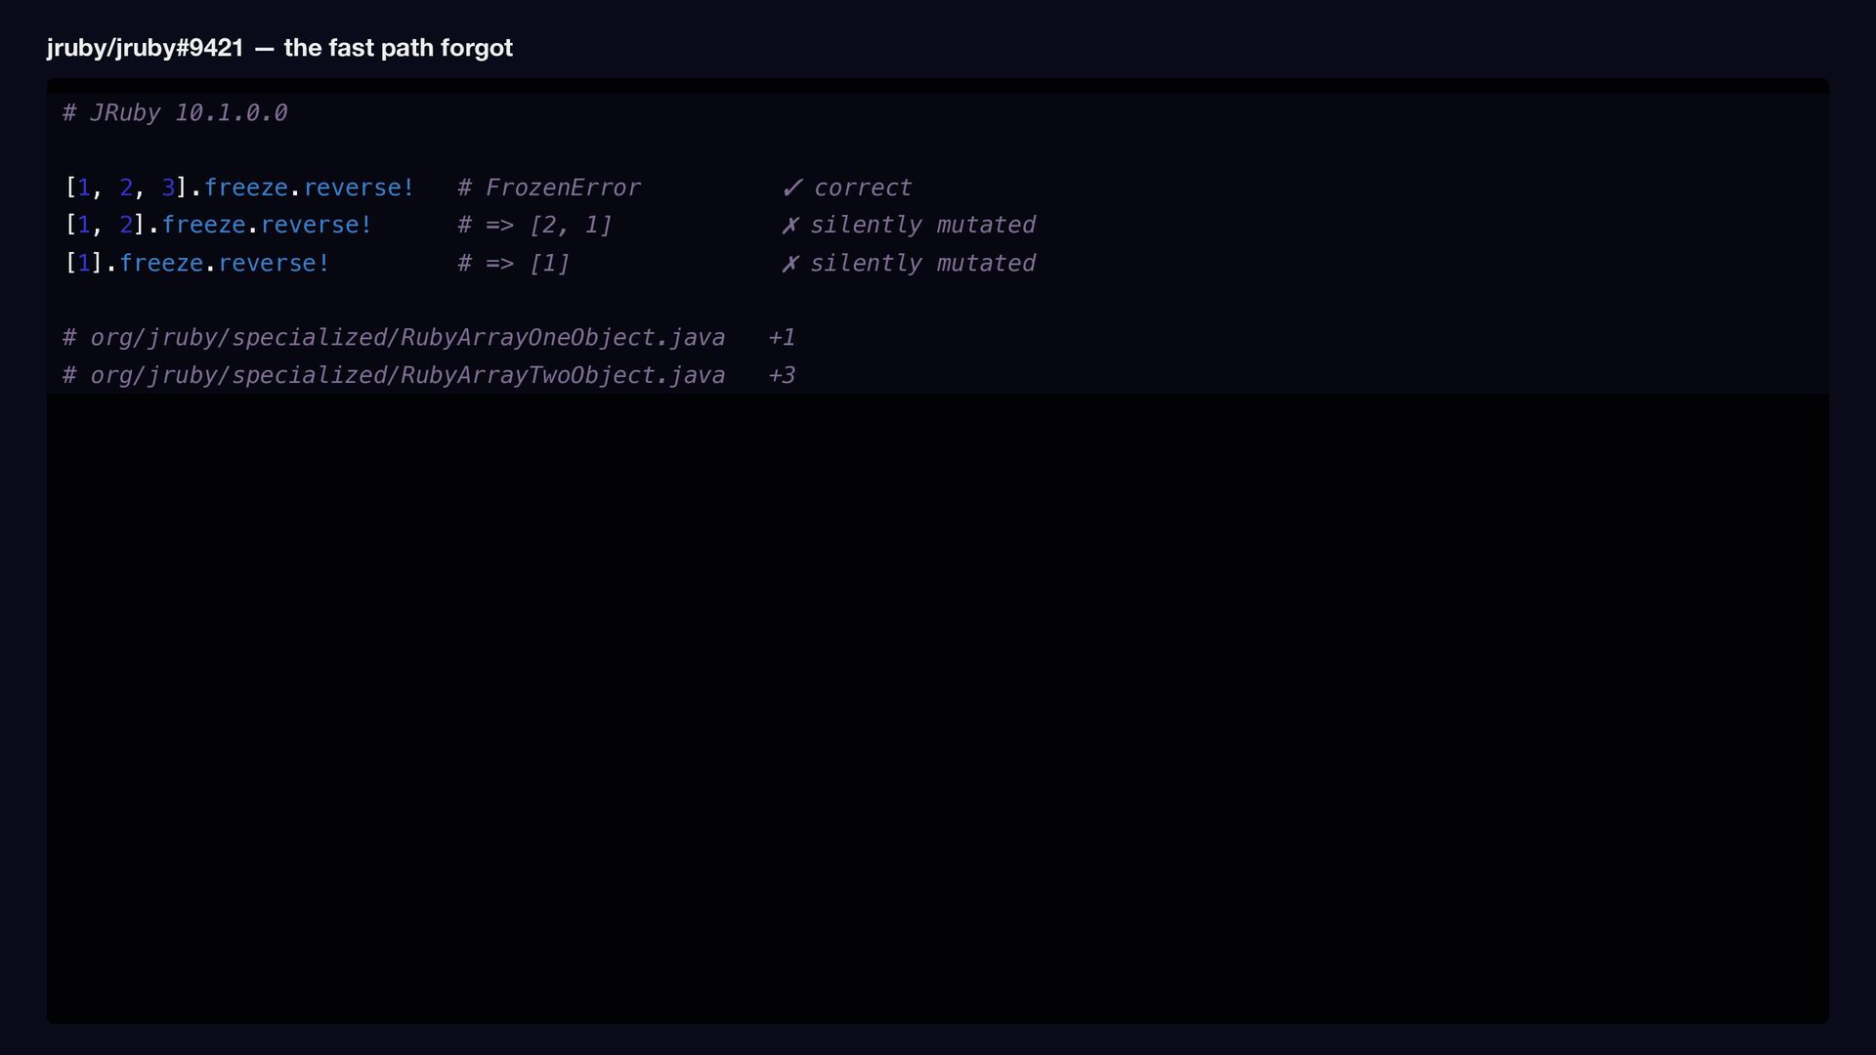Click "silently mutated" beside [1] result
Screen dimensions: 1876x1055
pyautogui.click(x=923, y=264)
